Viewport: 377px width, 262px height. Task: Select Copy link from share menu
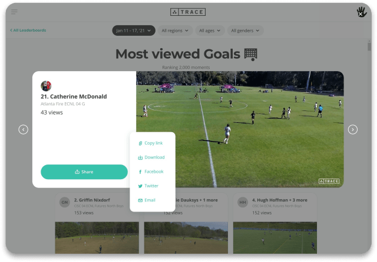(x=151, y=143)
